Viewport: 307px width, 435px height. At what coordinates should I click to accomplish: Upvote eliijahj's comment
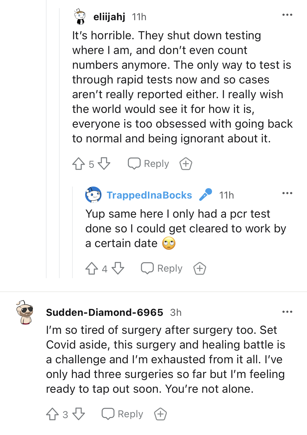tap(79, 164)
